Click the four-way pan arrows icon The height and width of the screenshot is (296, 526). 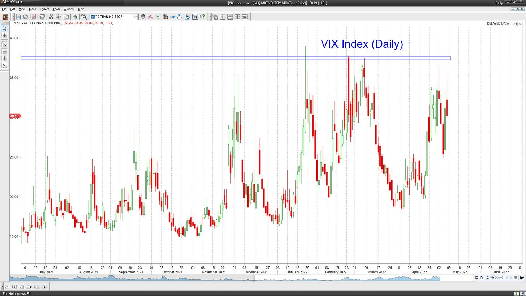click(x=492, y=278)
